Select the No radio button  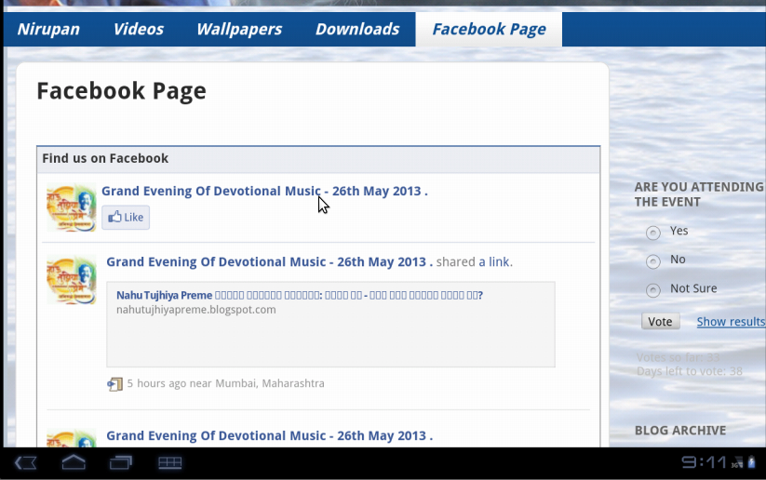click(653, 261)
